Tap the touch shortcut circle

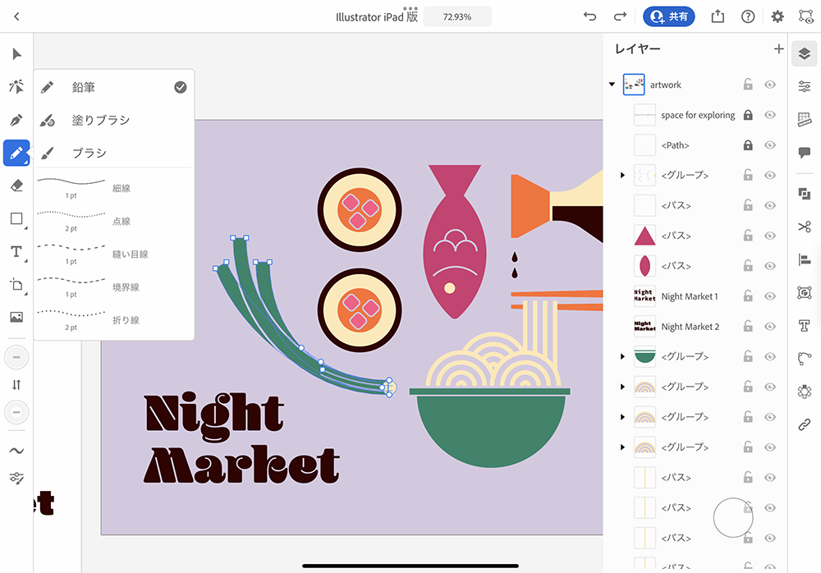pos(733,517)
